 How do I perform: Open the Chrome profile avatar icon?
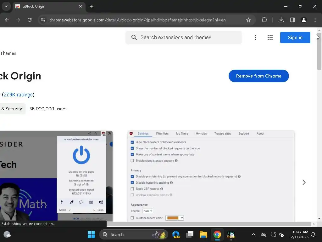coord(304,20)
